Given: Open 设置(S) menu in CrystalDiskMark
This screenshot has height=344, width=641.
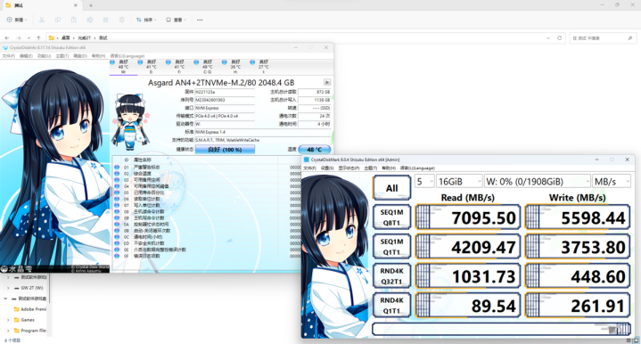Looking at the screenshot, I should (x=328, y=168).
